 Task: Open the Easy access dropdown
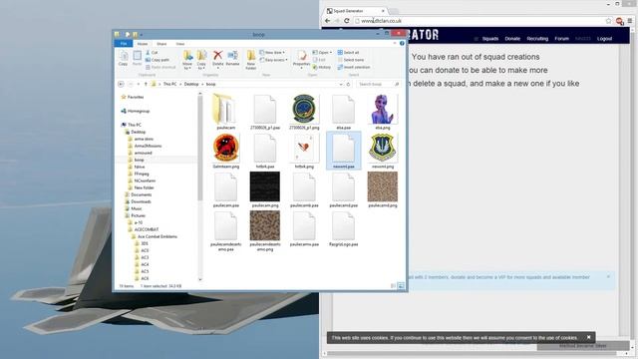pos(273,60)
